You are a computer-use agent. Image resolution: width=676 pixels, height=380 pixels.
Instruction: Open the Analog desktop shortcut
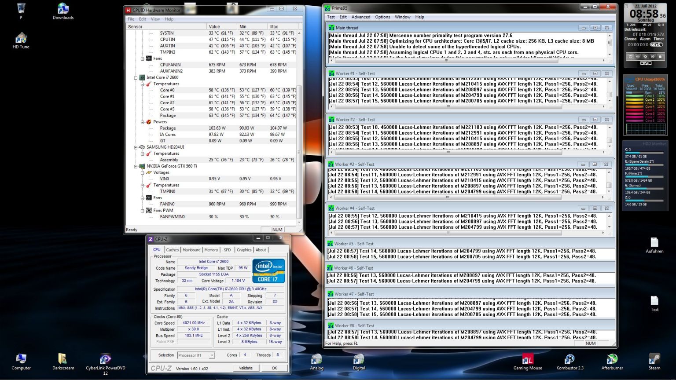(316, 362)
